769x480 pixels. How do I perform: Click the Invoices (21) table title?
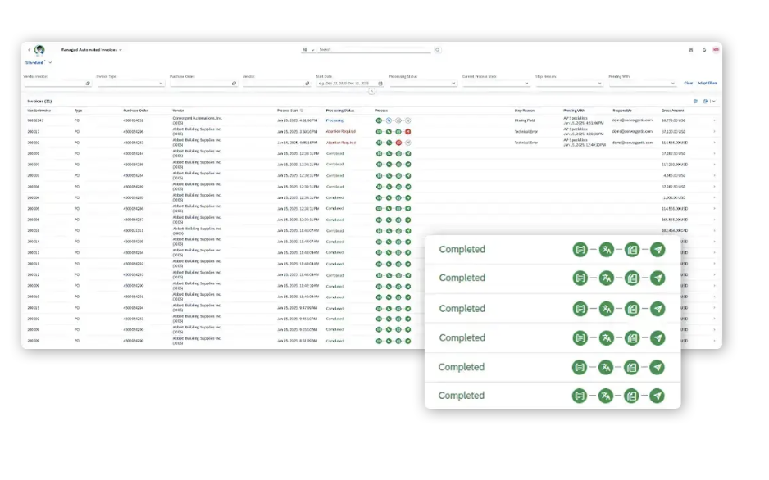(x=39, y=102)
